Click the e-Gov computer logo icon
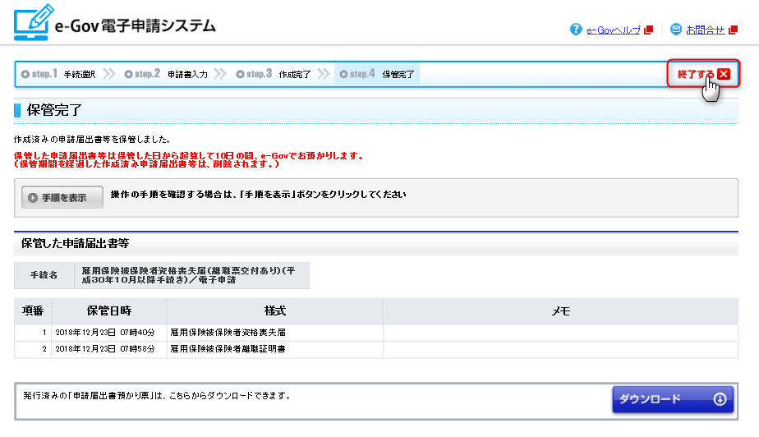The image size is (759, 437). pyautogui.click(x=32, y=24)
